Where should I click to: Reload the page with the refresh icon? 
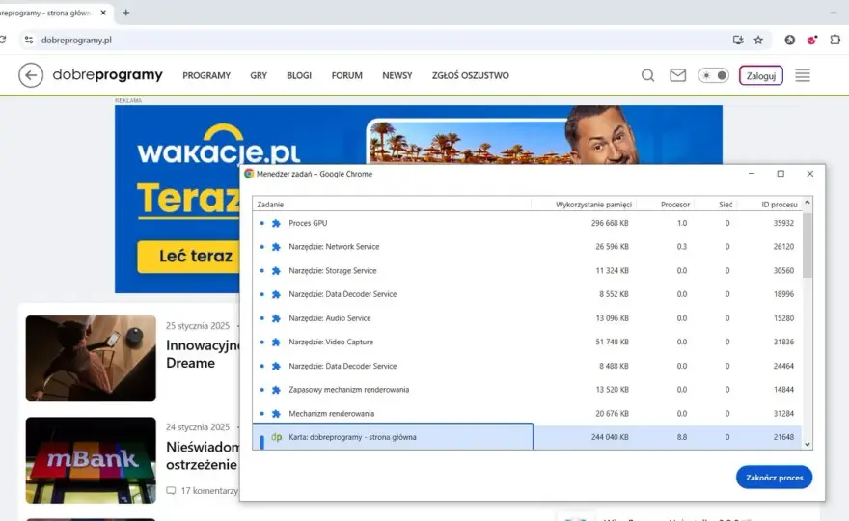(2, 40)
